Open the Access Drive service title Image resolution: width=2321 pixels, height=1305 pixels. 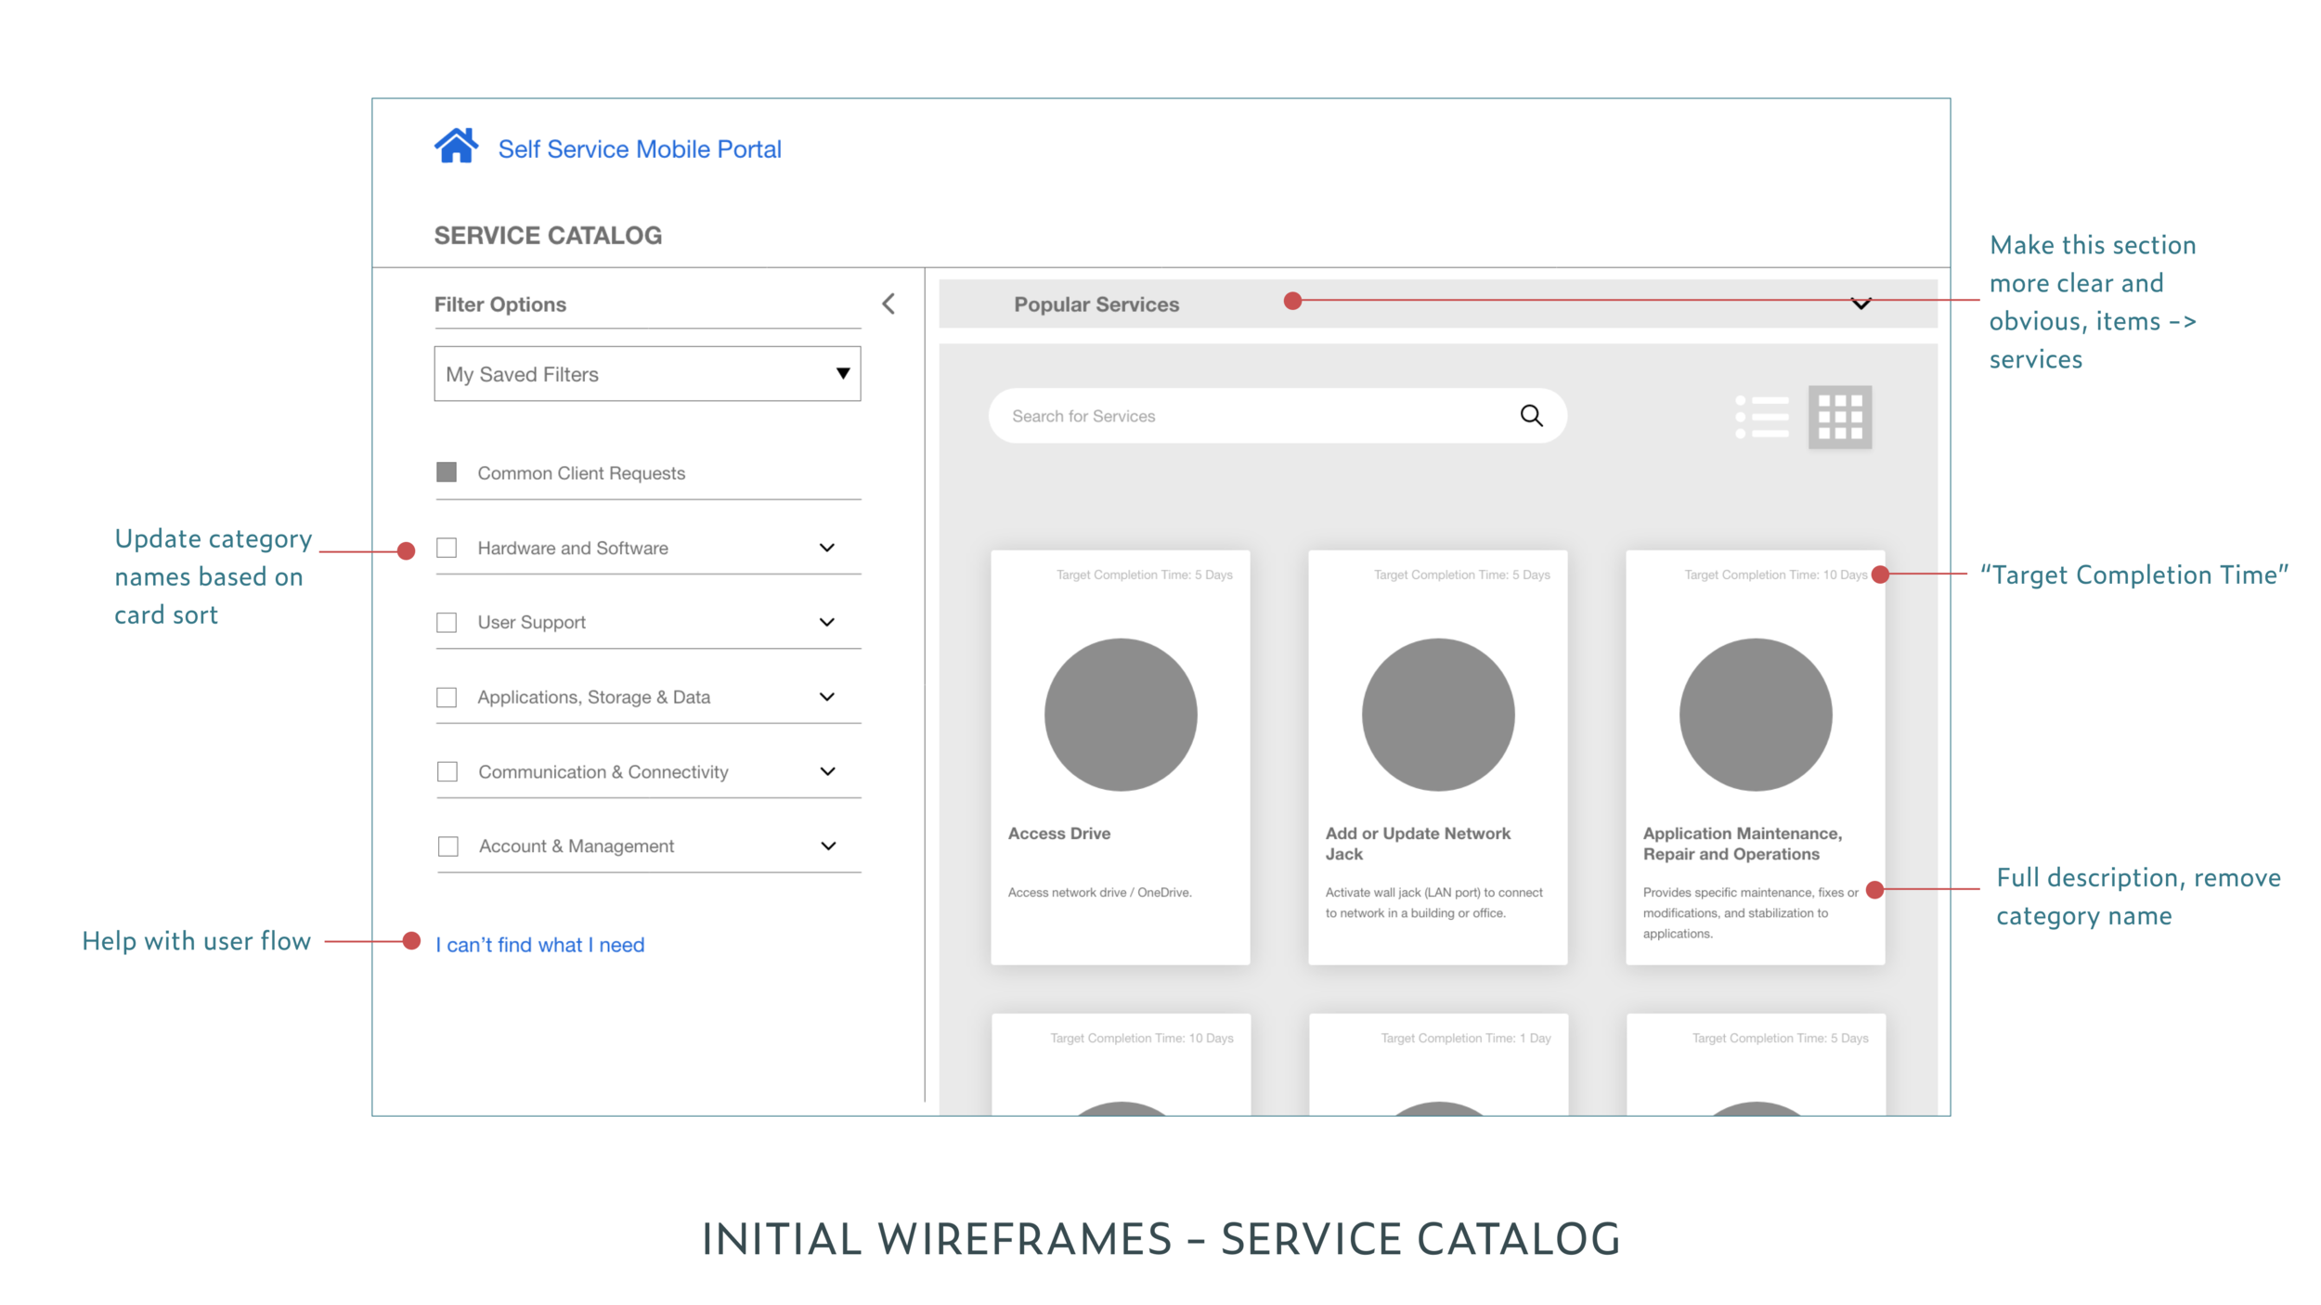1058,833
